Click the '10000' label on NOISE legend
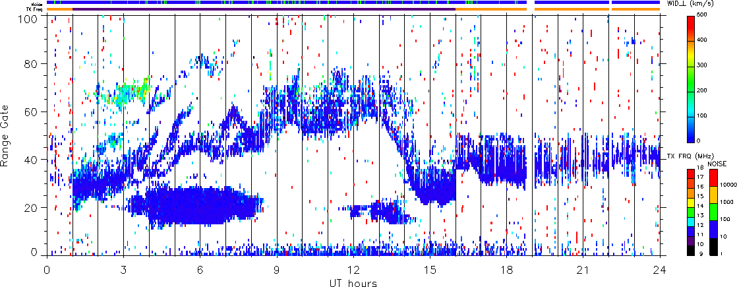 click(728, 185)
